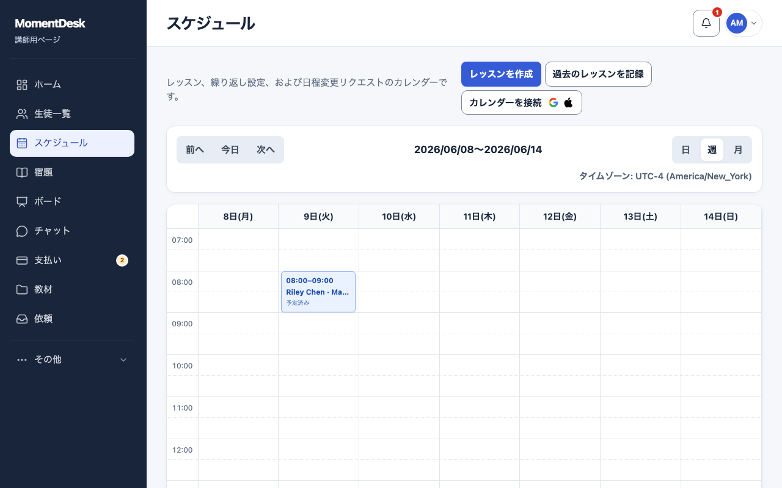Jump to 今日 in the calendar

tap(230, 149)
